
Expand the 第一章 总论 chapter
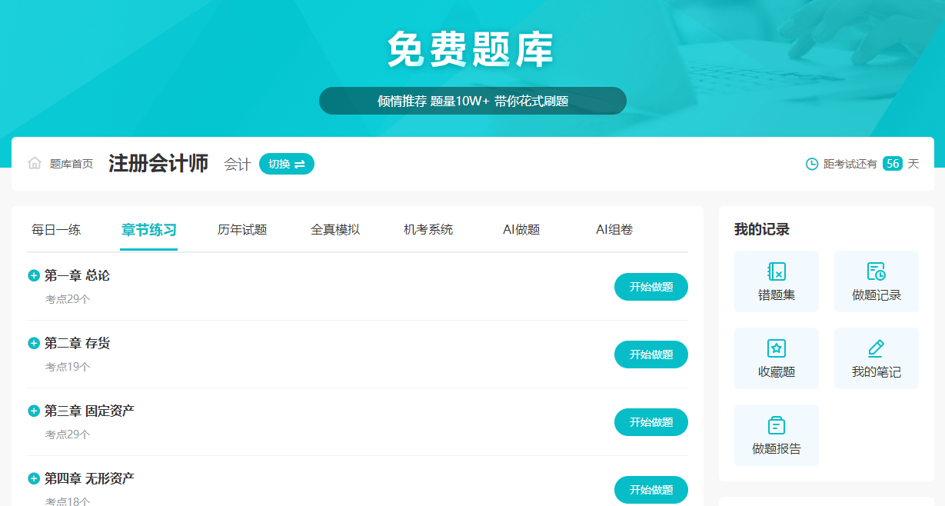[34, 276]
